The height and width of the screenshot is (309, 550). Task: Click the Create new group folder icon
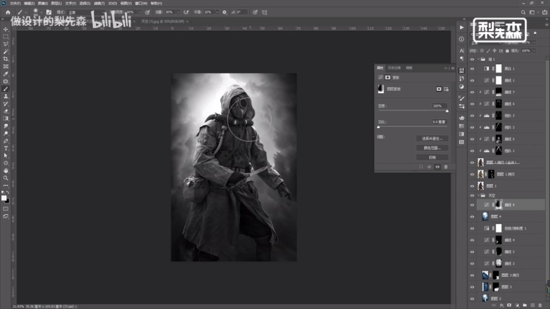click(x=525, y=305)
